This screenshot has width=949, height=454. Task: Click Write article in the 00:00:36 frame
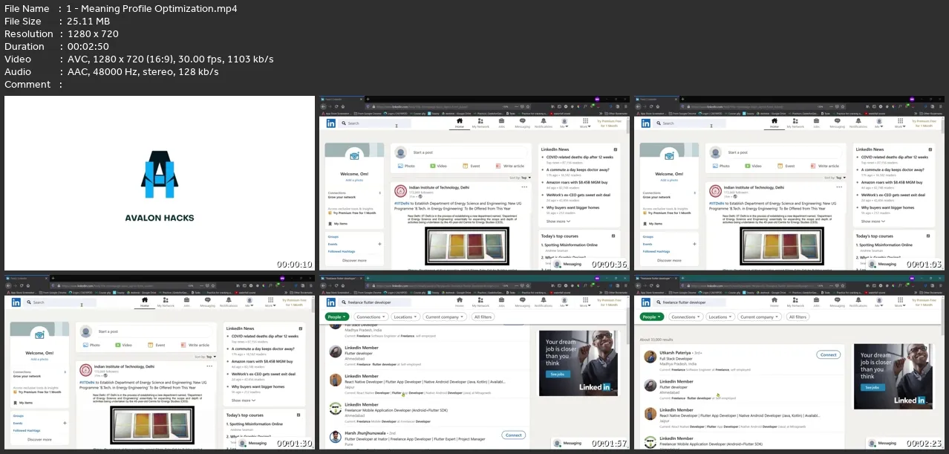510,166
